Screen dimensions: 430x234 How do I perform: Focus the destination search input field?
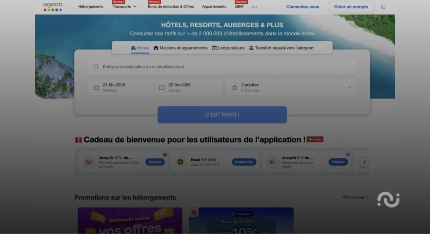[x=222, y=67]
